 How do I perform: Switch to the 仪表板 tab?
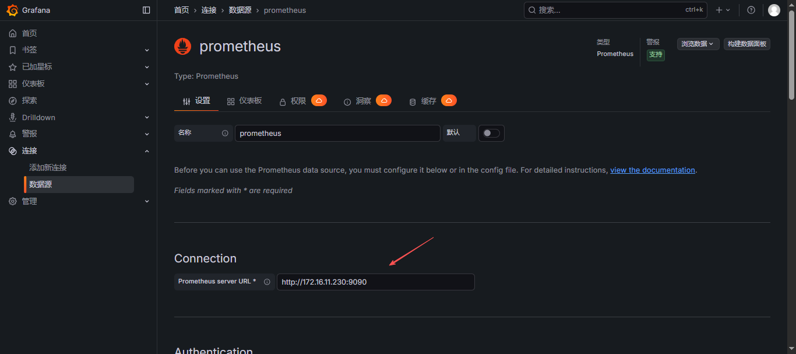pyautogui.click(x=245, y=101)
